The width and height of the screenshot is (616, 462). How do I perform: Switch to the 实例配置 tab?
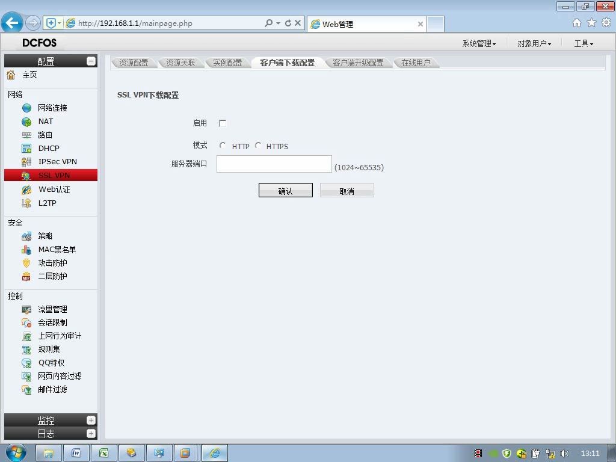(227, 63)
